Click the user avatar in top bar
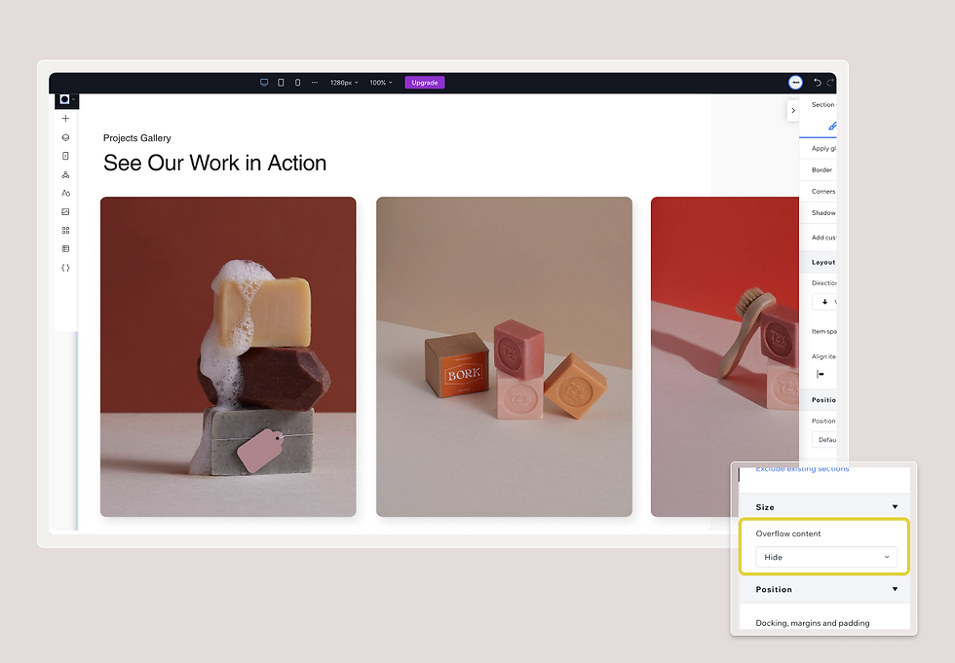The image size is (955, 663). [x=795, y=83]
